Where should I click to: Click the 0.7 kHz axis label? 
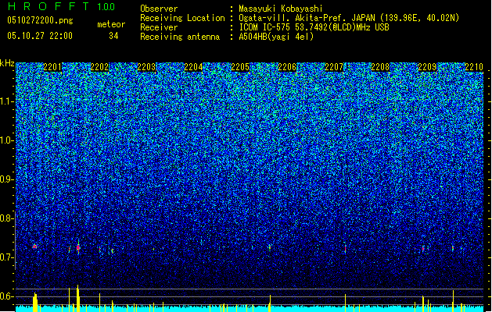pos(6,257)
